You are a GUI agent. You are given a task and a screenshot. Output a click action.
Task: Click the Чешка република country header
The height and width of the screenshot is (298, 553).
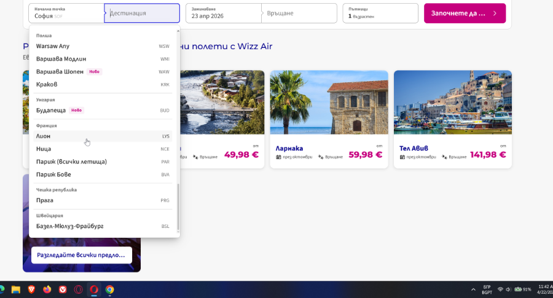click(x=57, y=190)
